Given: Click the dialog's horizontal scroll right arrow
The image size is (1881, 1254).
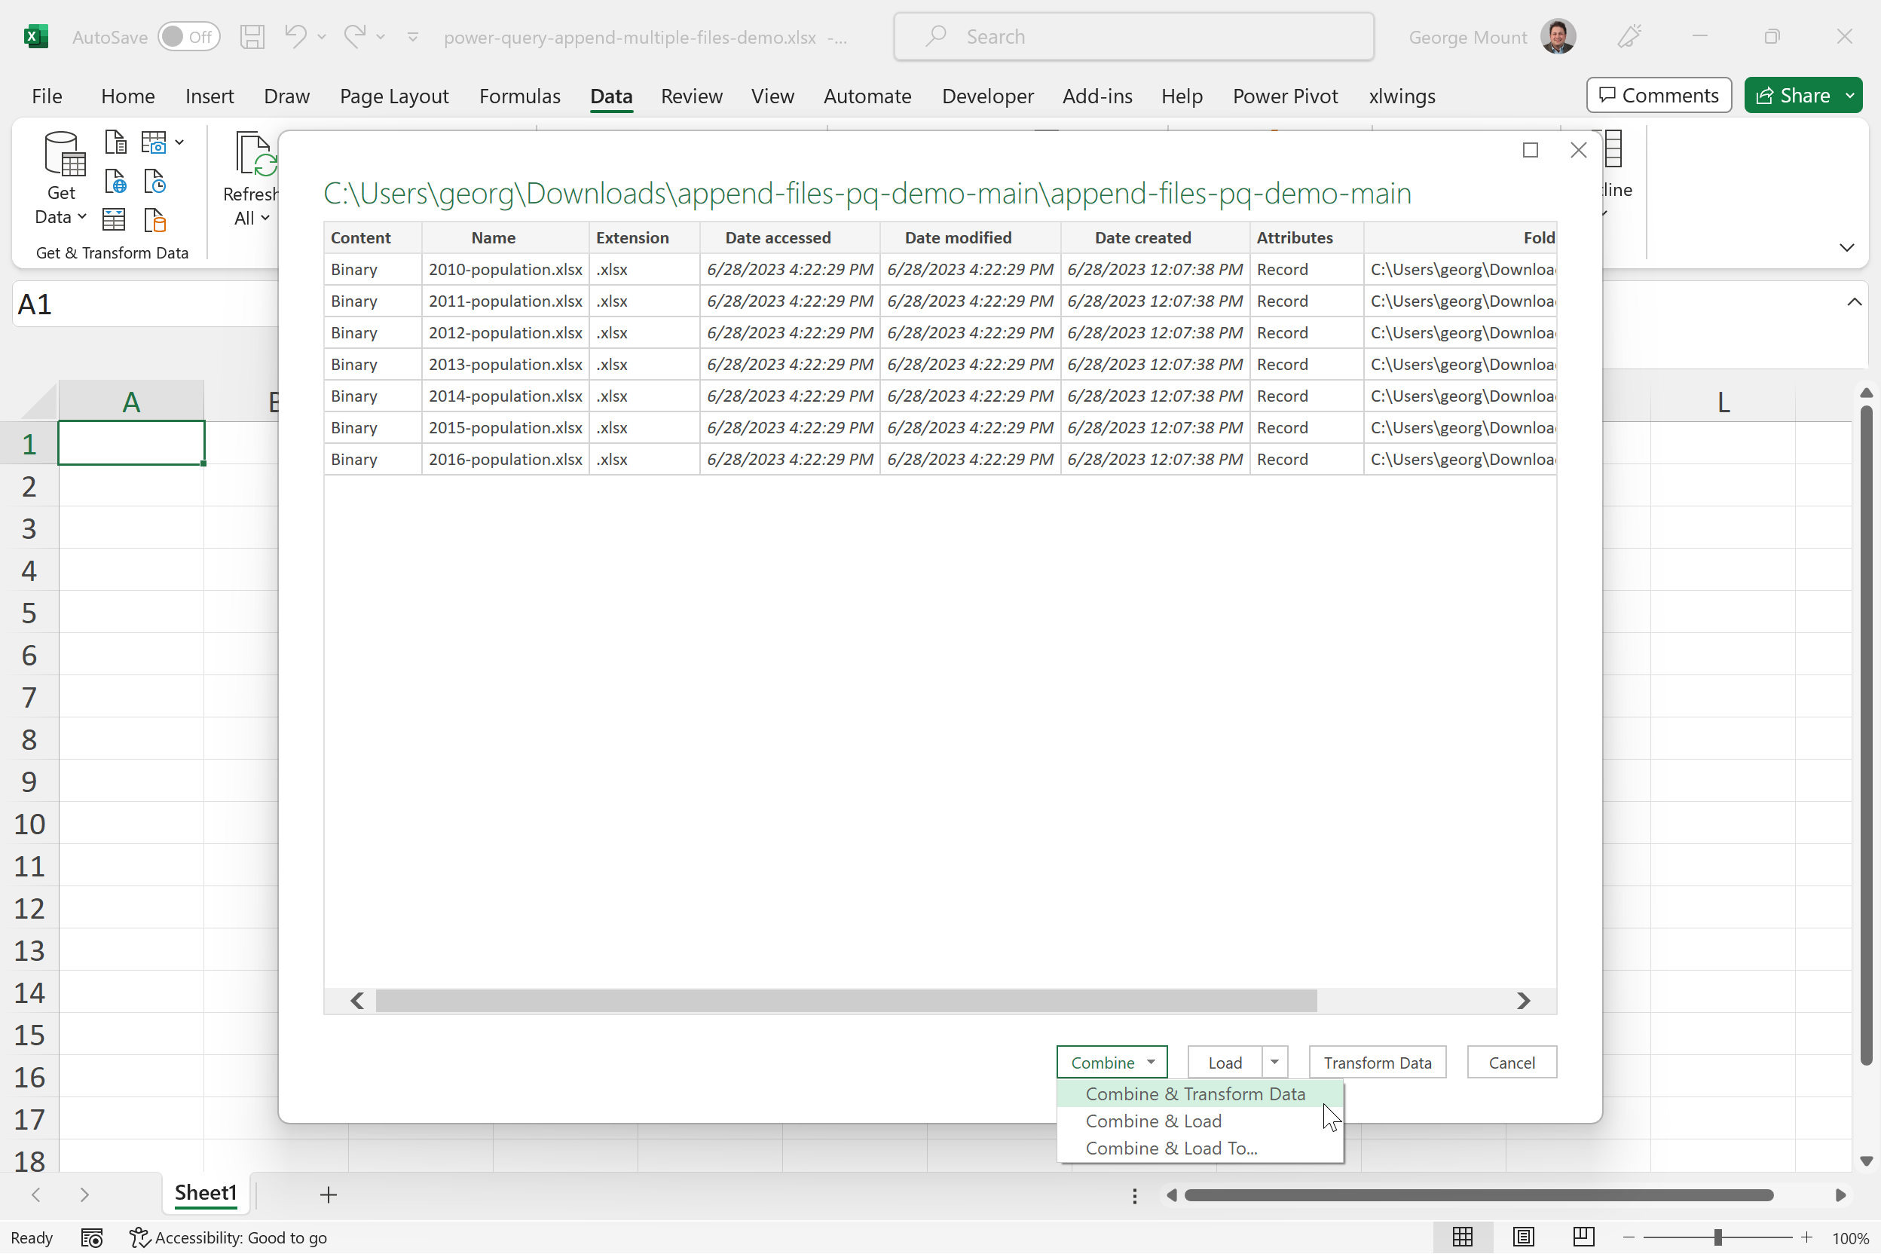Looking at the screenshot, I should pyautogui.click(x=1523, y=1001).
